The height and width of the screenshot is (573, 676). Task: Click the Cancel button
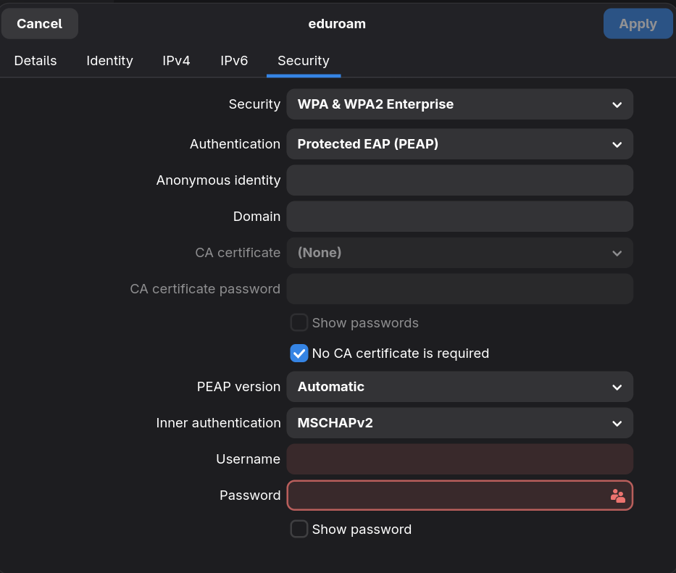[x=40, y=24]
